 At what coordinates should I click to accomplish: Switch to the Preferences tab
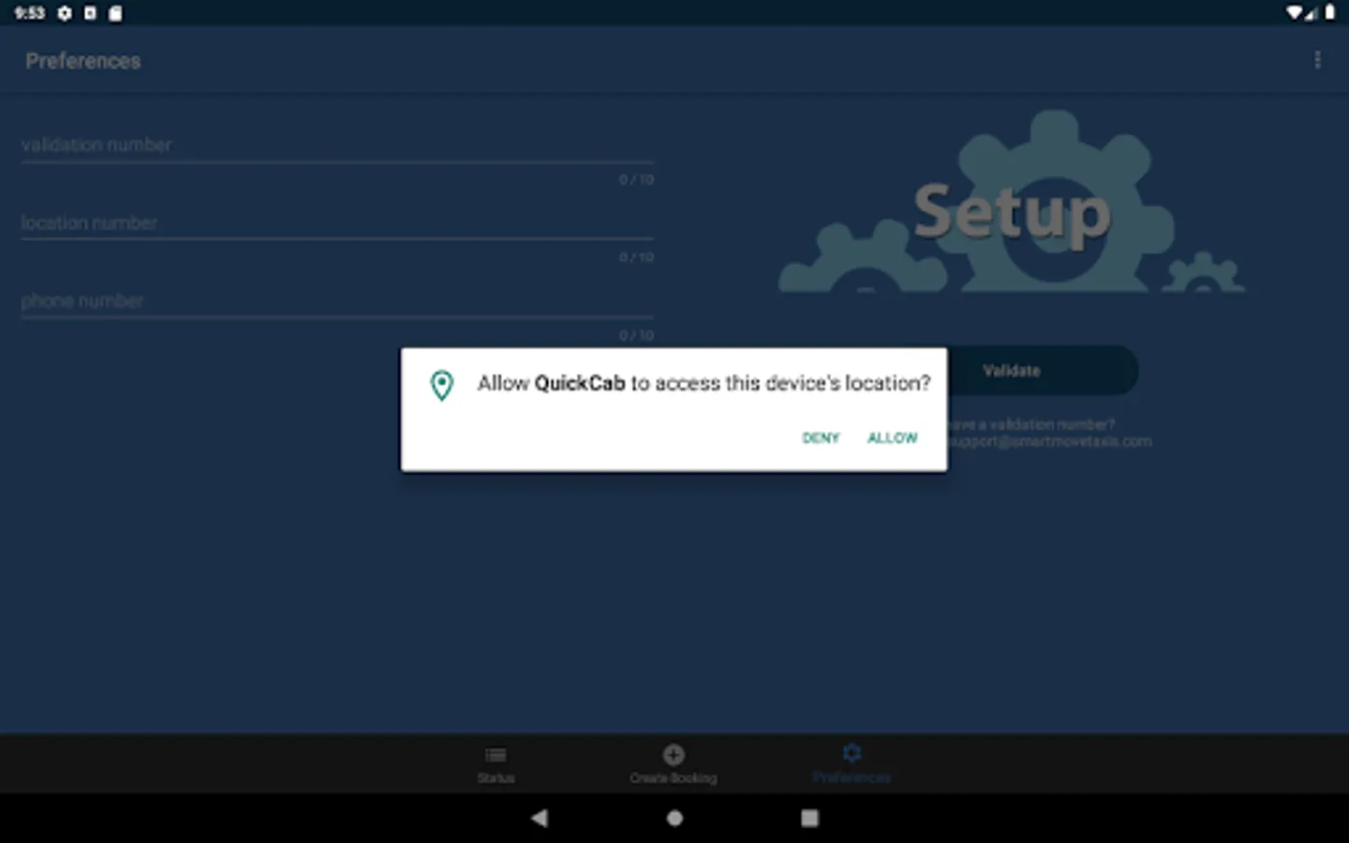pyautogui.click(x=852, y=764)
